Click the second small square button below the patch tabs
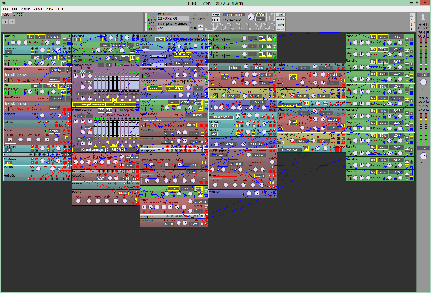The height and width of the screenshot is (293, 431). pos(12,21)
